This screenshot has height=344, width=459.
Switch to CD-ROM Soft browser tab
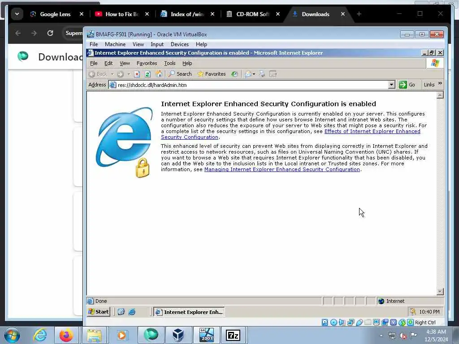252,14
